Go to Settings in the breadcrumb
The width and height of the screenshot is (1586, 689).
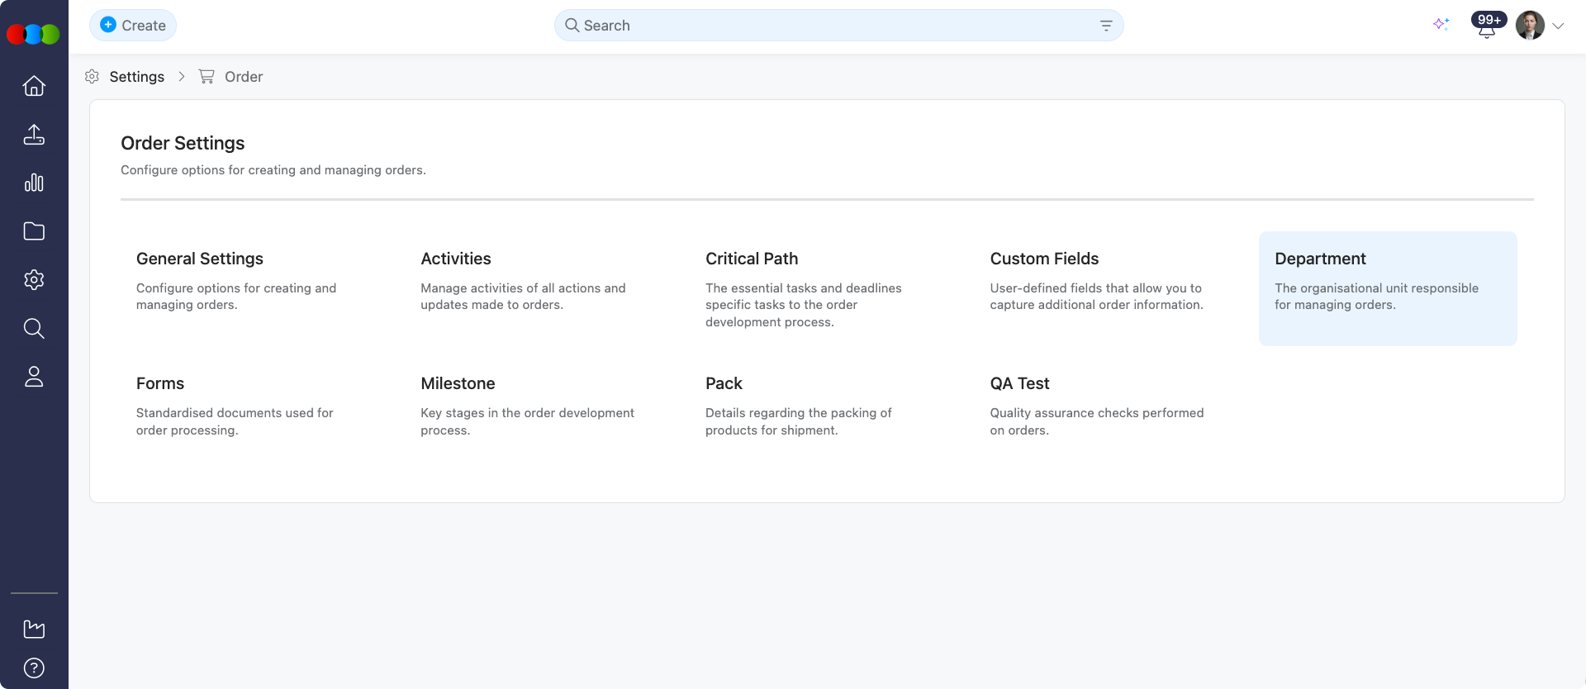tap(136, 77)
